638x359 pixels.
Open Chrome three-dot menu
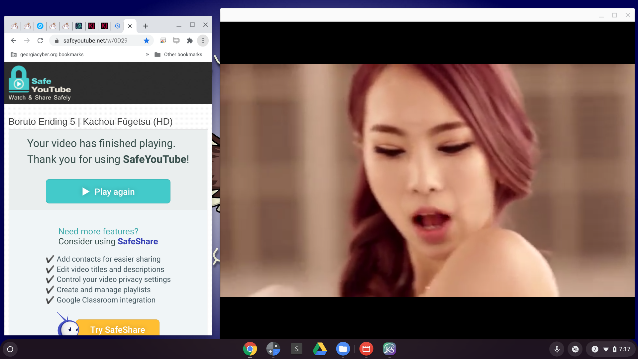(203, 41)
